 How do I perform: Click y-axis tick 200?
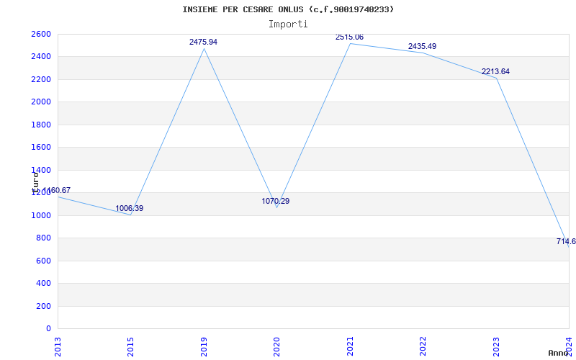(43, 306)
